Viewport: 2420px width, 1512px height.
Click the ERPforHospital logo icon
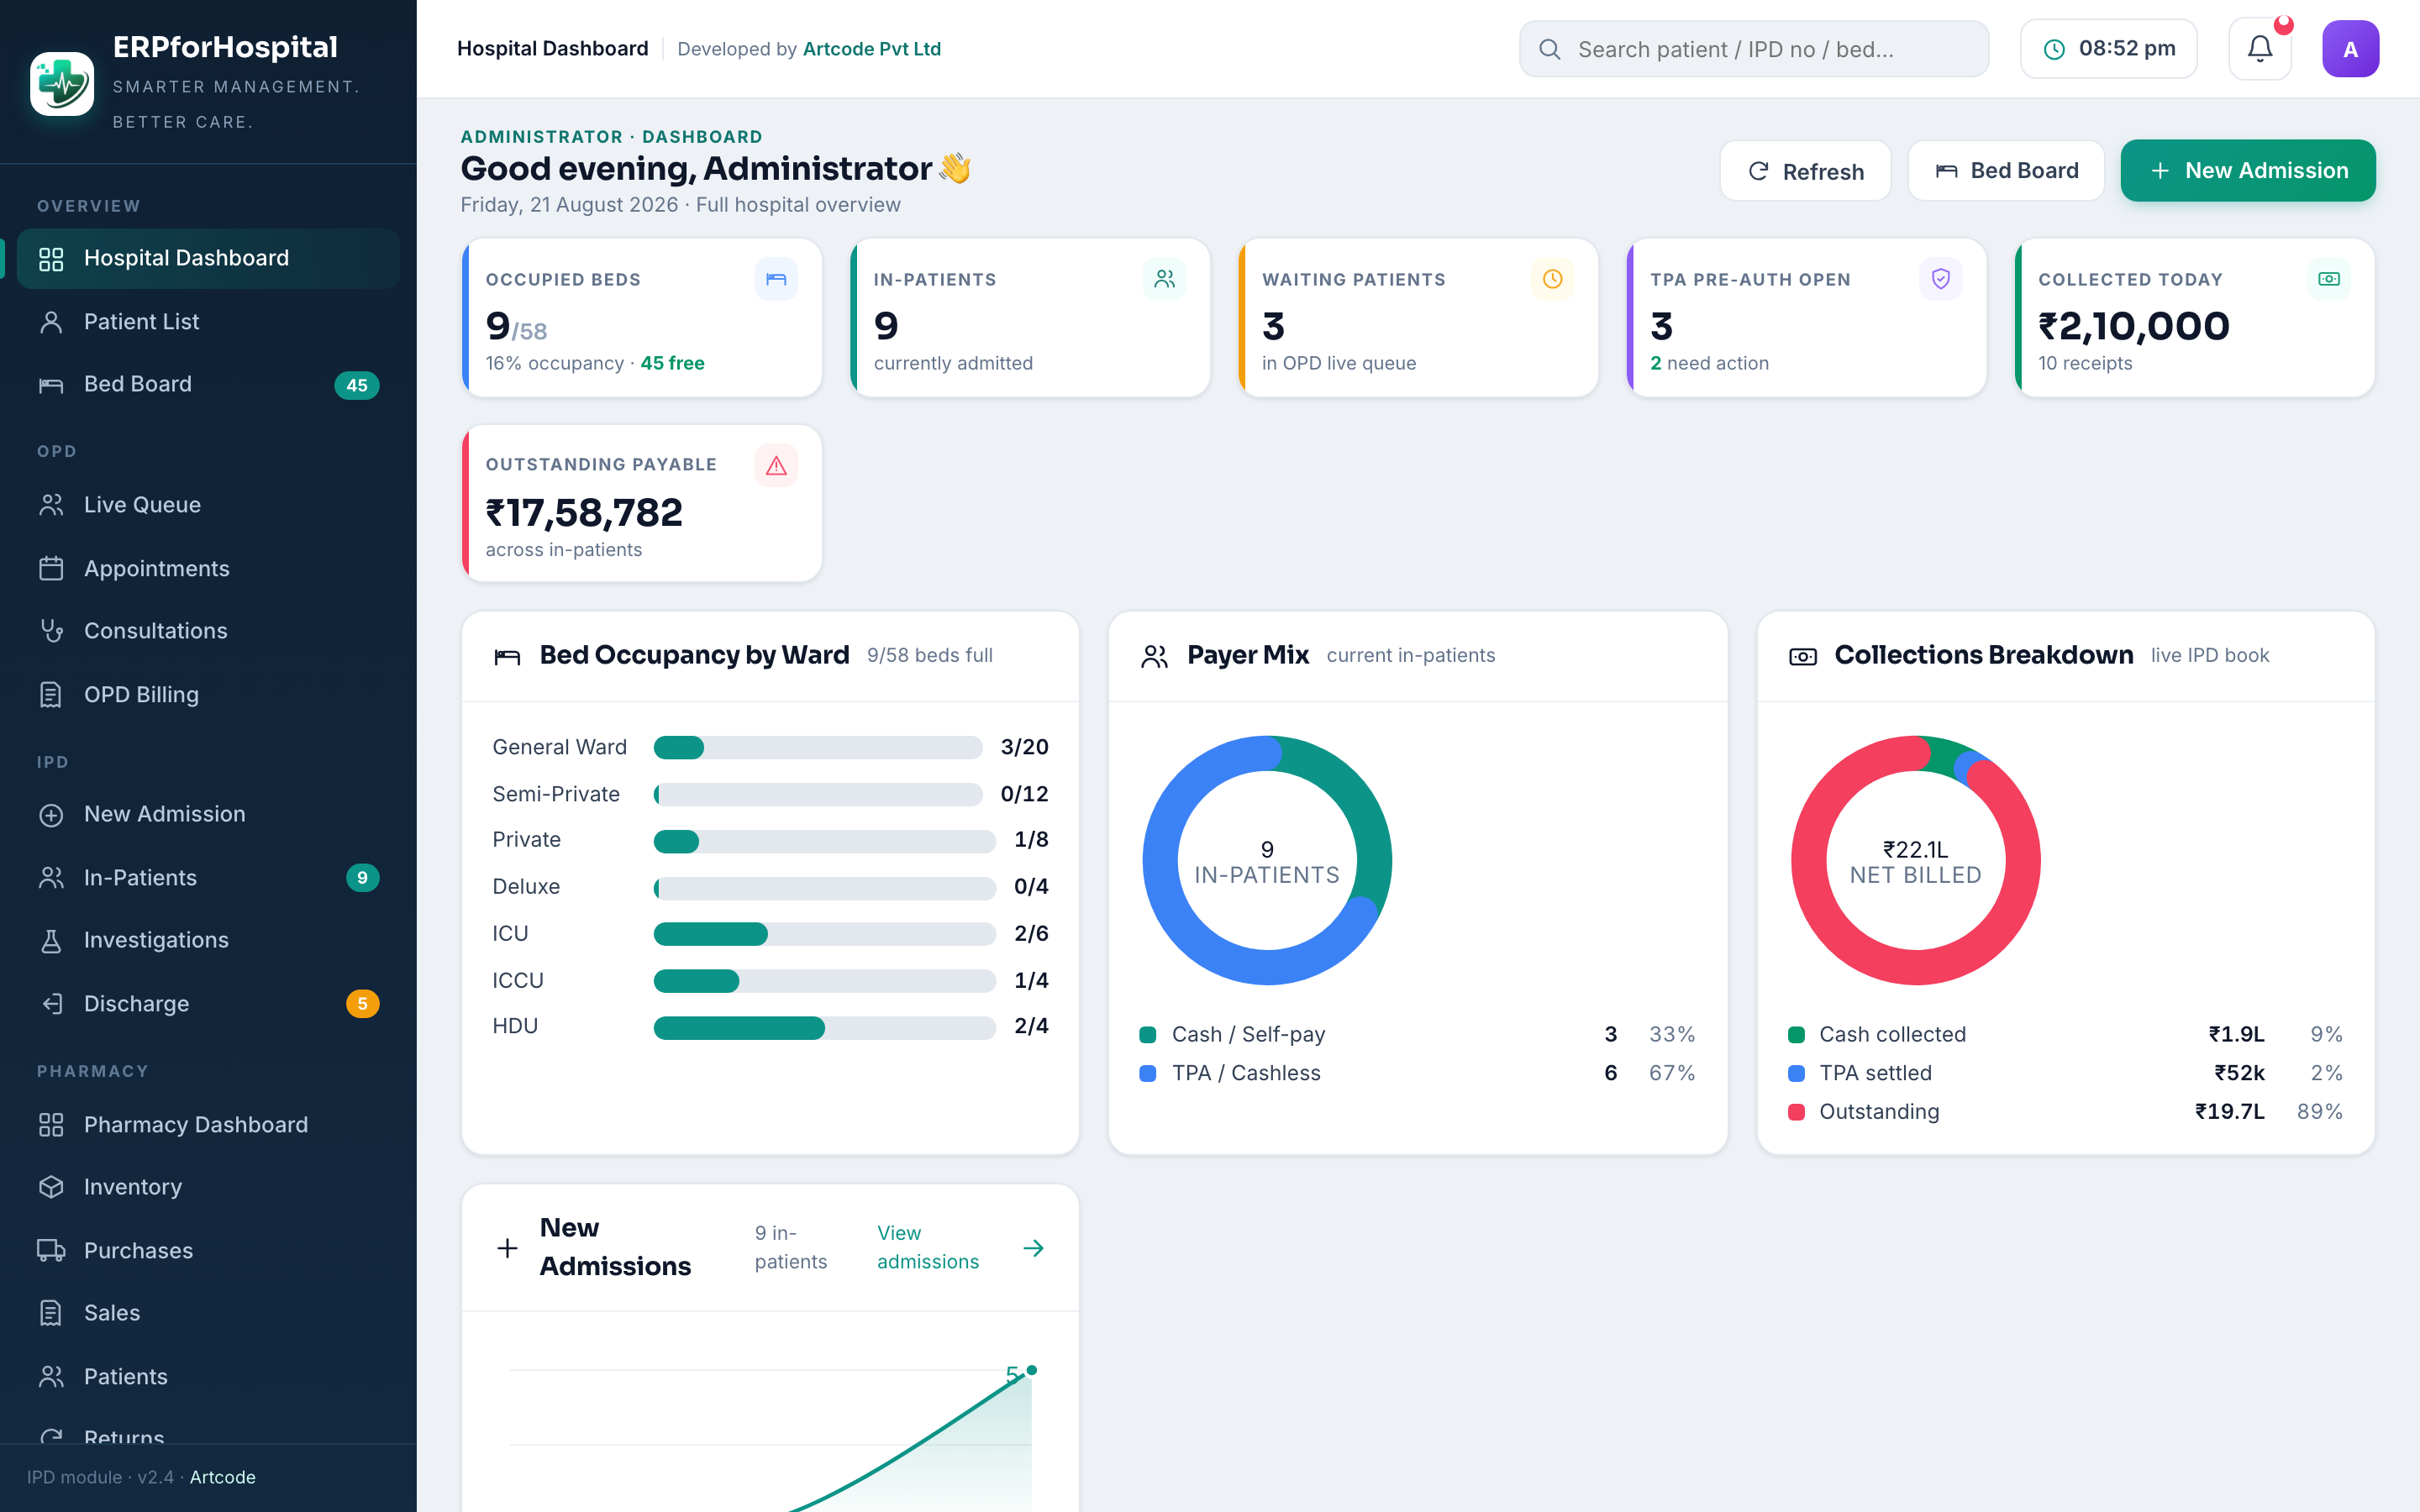pyautogui.click(x=62, y=84)
